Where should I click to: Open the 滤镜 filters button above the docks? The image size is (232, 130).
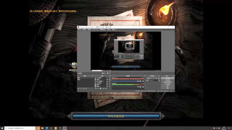tap(109, 73)
